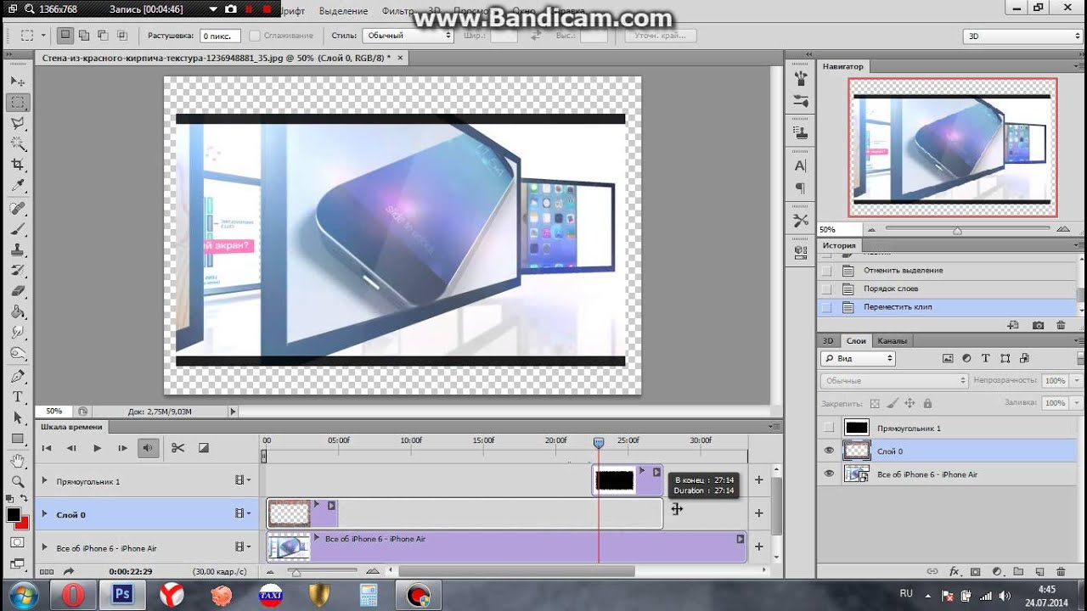This screenshot has width=1087, height=611.
Task: Select the Polygonal Lasso tool
Action: tap(18, 123)
